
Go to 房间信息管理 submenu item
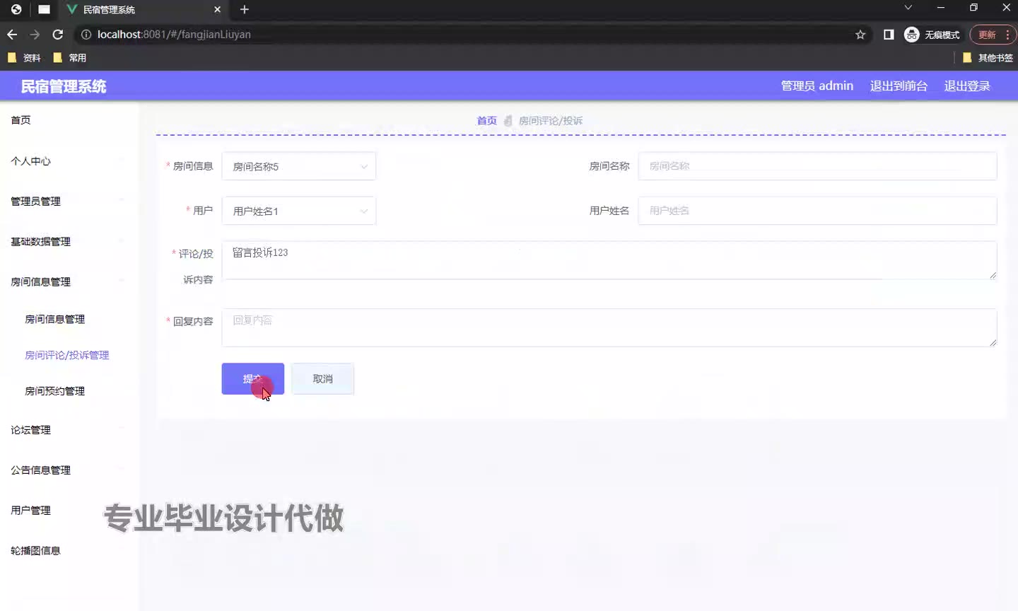tap(55, 320)
